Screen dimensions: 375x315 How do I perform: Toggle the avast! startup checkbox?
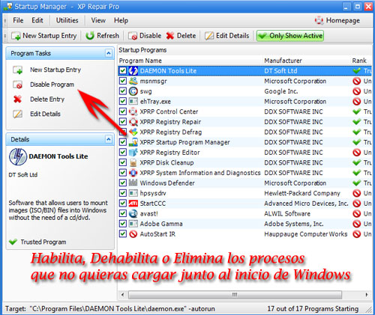click(x=122, y=213)
